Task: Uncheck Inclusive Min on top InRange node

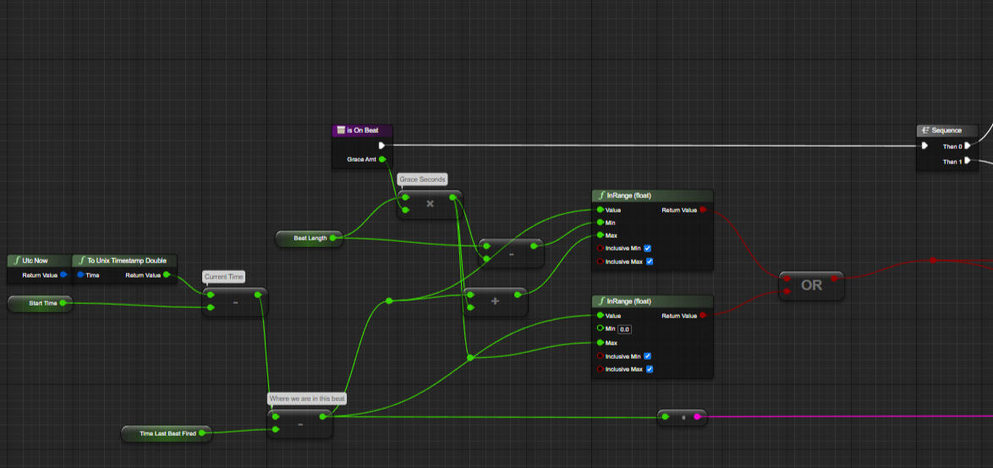Action: pos(648,249)
